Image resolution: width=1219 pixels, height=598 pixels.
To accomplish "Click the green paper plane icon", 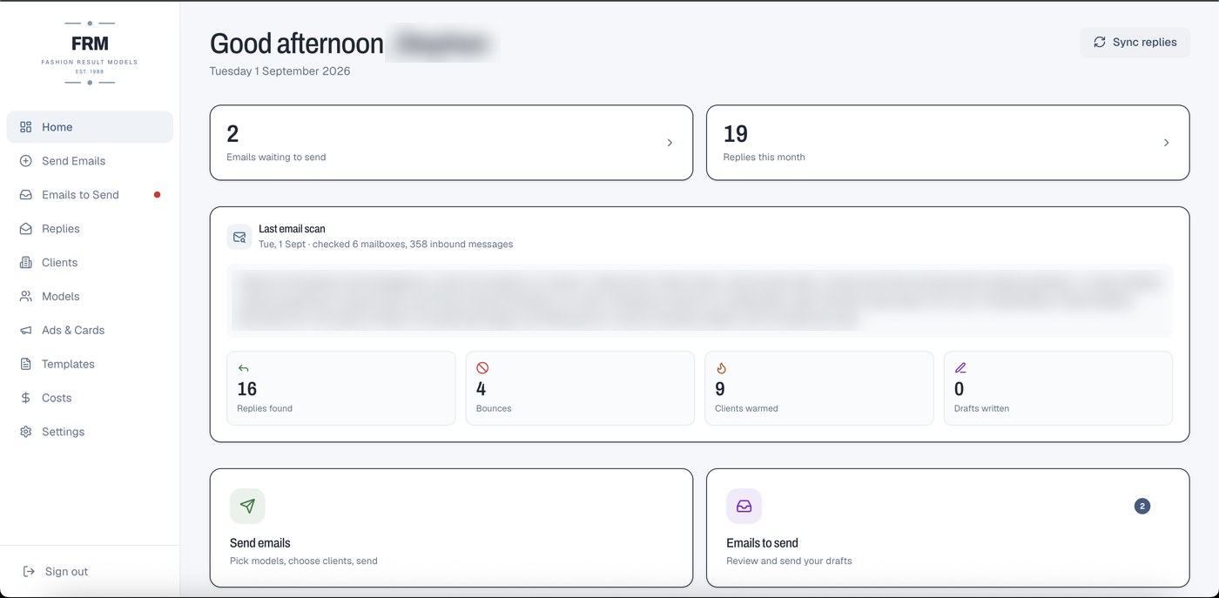I will tap(247, 506).
